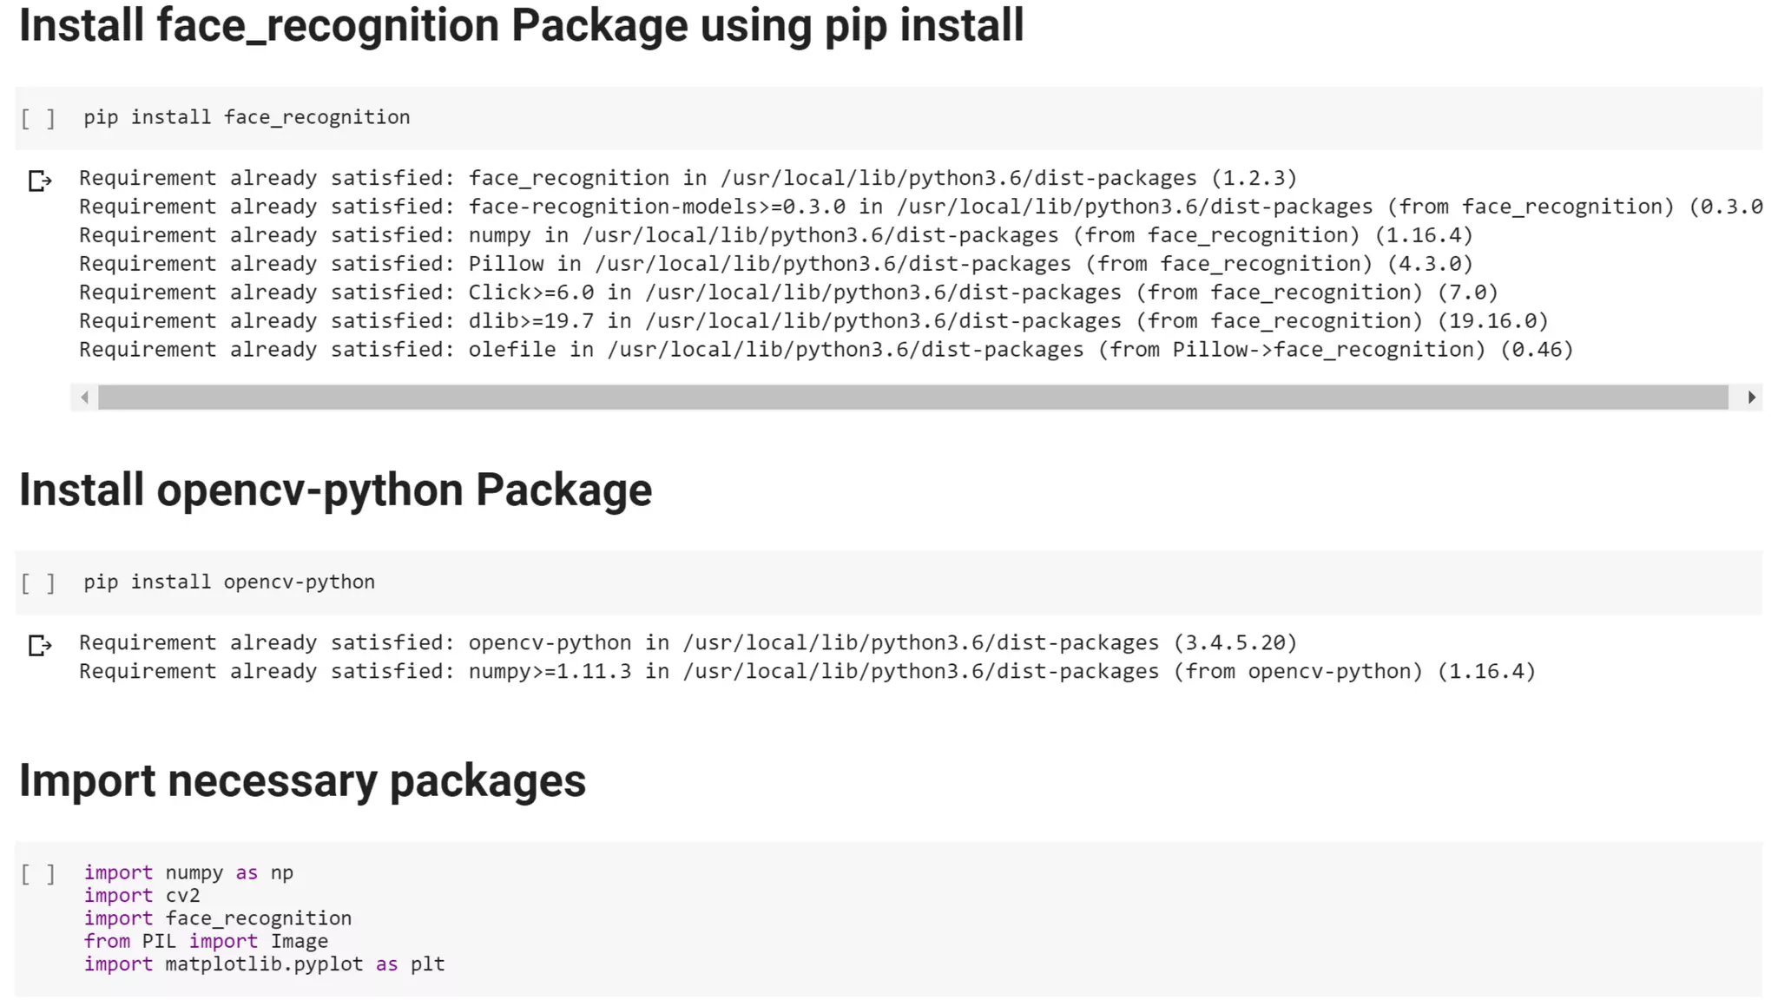
Task: Click the opencv-python (3.4.5.20) output line
Action: [x=688, y=642]
